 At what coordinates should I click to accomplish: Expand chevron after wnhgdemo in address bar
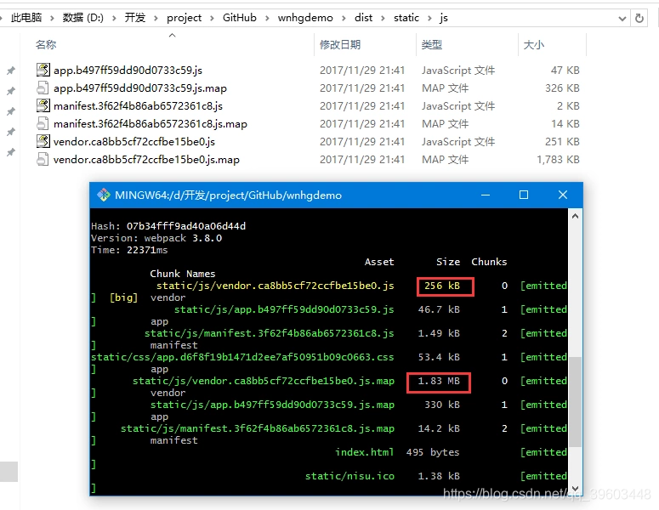tap(344, 18)
